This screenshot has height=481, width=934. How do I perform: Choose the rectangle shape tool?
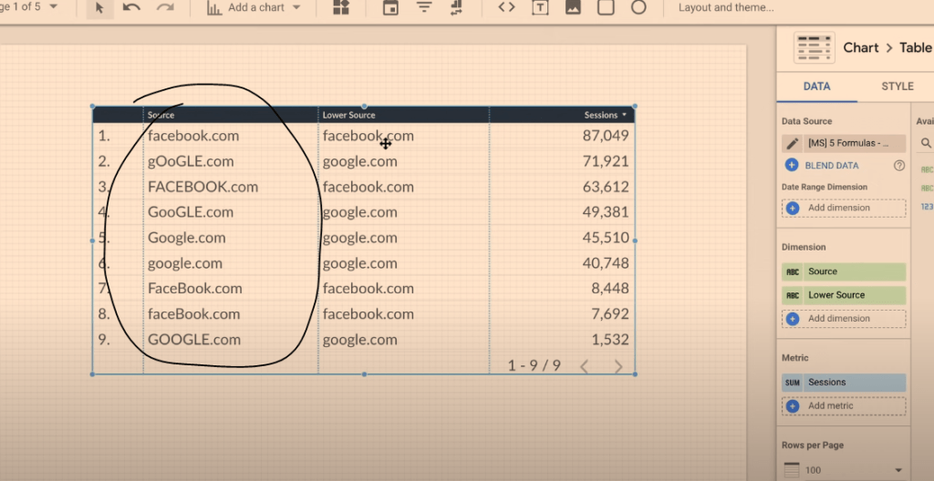[606, 7]
